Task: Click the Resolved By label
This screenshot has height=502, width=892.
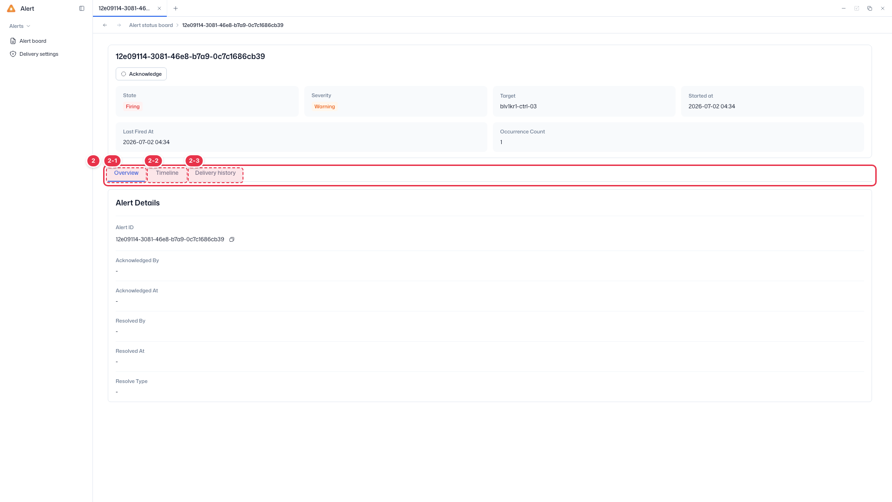Action: pyautogui.click(x=131, y=321)
